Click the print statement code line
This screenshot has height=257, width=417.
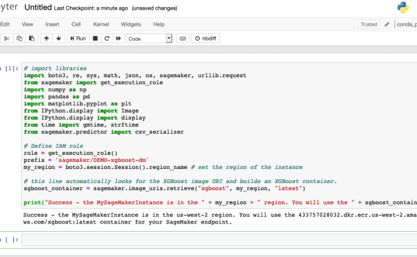pos(220,202)
